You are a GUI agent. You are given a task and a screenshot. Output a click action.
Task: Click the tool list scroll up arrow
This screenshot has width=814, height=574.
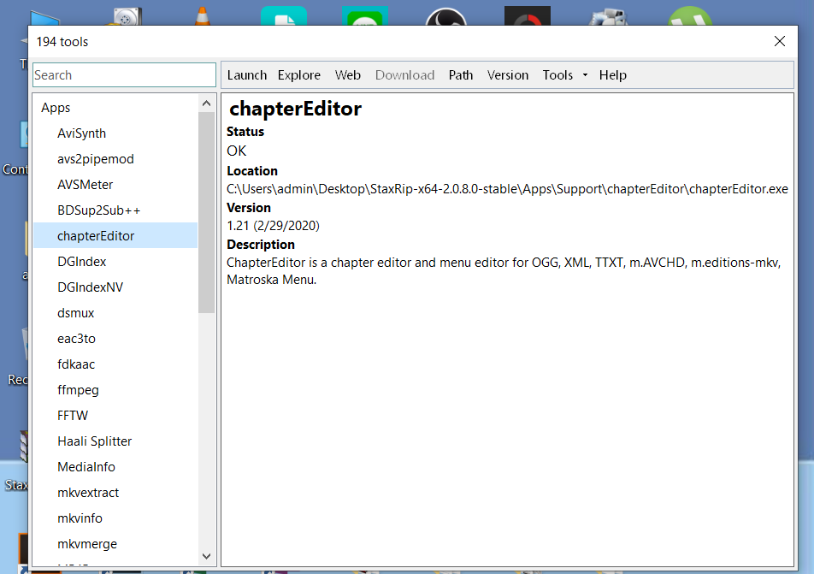tap(207, 104)
